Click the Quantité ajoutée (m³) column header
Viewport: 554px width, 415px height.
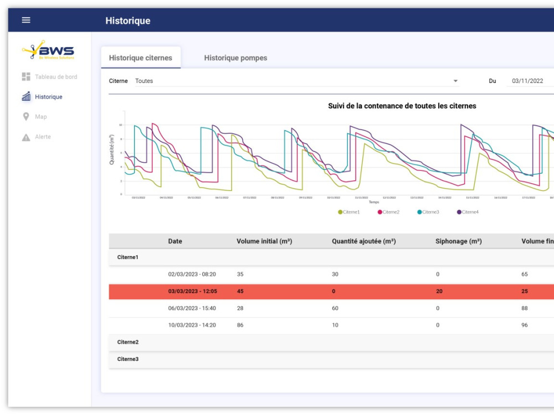[363, 241]
